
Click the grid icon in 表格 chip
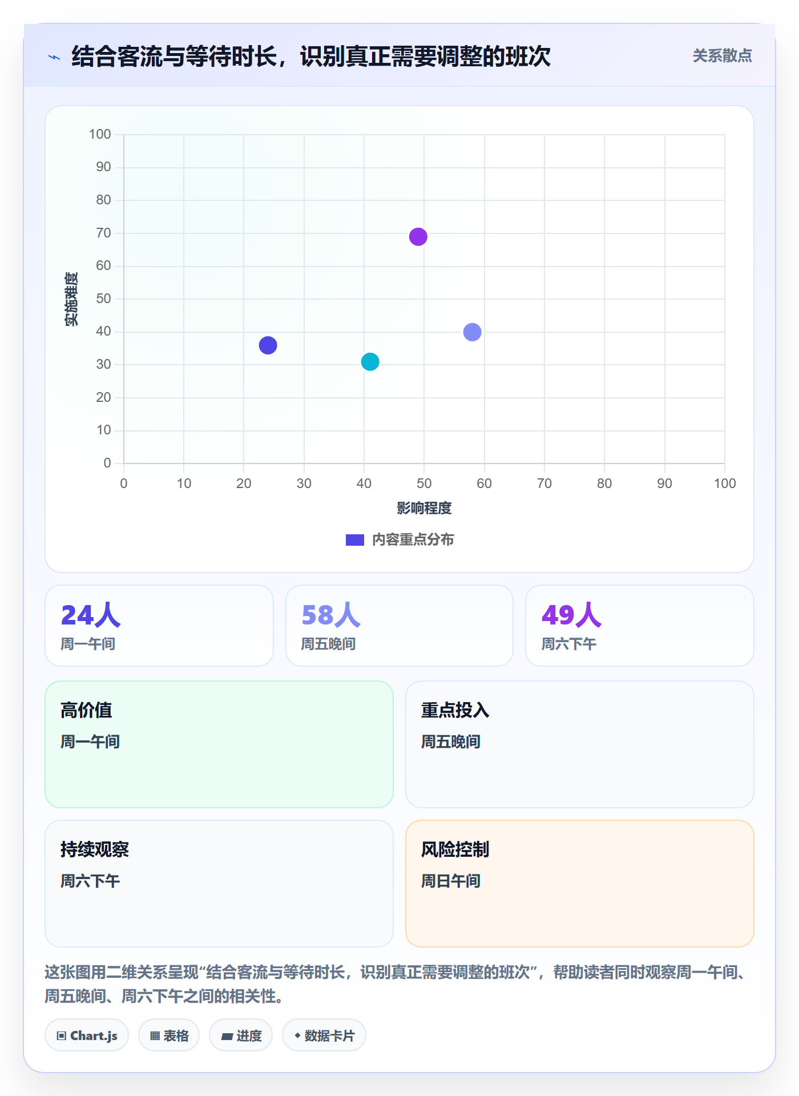[x=155, y=1035]
